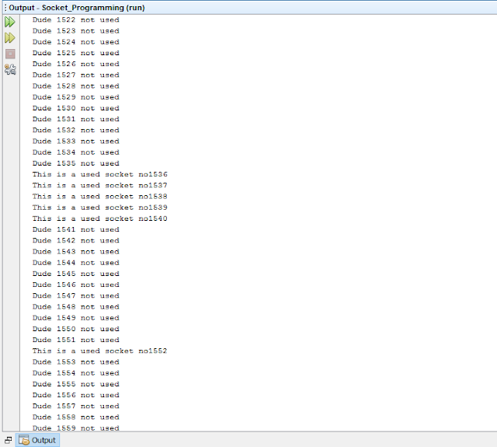Select line 'Dude 1530 not used'
The height and width of the screenshot is (447, 497).
click(76, 108)
